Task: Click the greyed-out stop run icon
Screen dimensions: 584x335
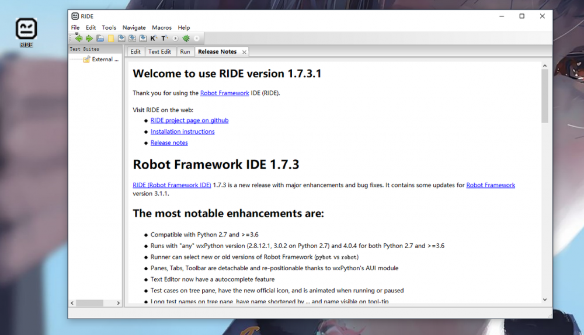Action: coord(197,39)
